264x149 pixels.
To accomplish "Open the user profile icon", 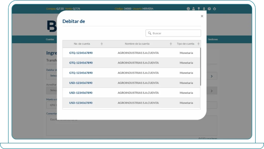I will click(193, 9).
